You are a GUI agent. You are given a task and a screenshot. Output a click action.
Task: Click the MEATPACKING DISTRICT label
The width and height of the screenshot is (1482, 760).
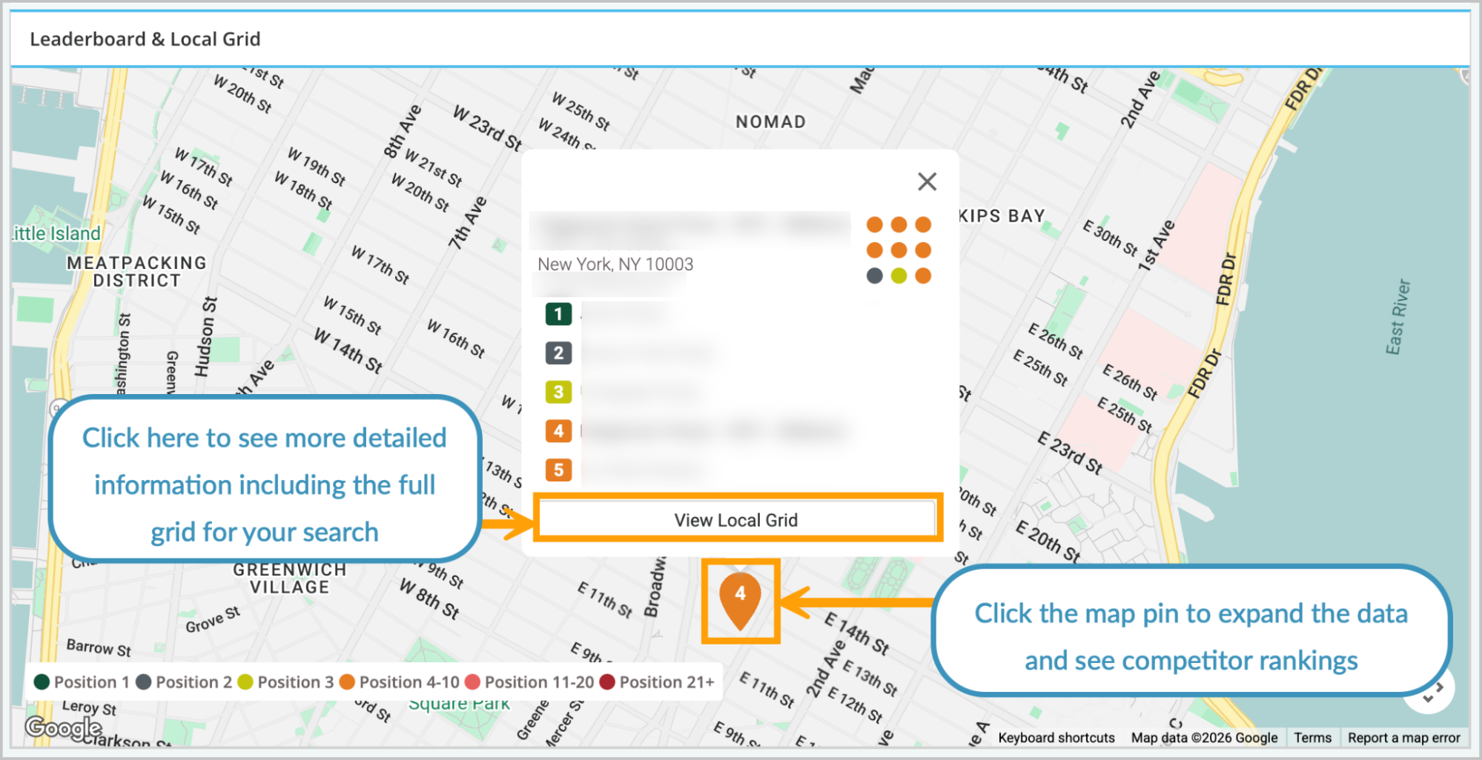(136, 272)
